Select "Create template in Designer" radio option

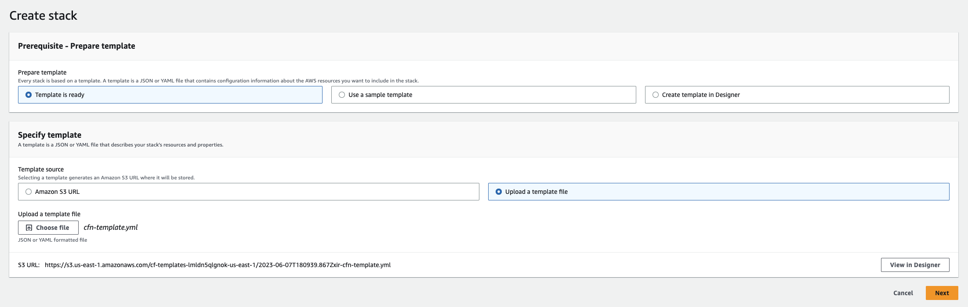pos(656,95)
